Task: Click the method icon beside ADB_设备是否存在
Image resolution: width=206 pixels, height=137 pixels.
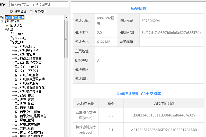Action: 17,87
